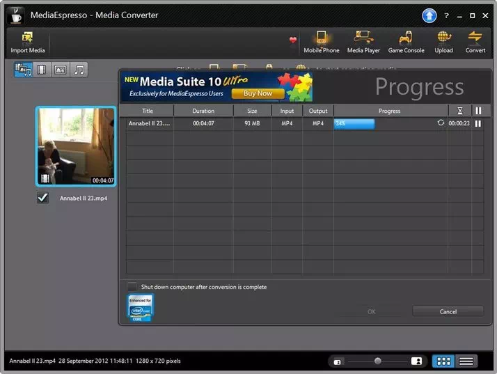Click Annabel II 23.mp4 file name label

point(84,198)
